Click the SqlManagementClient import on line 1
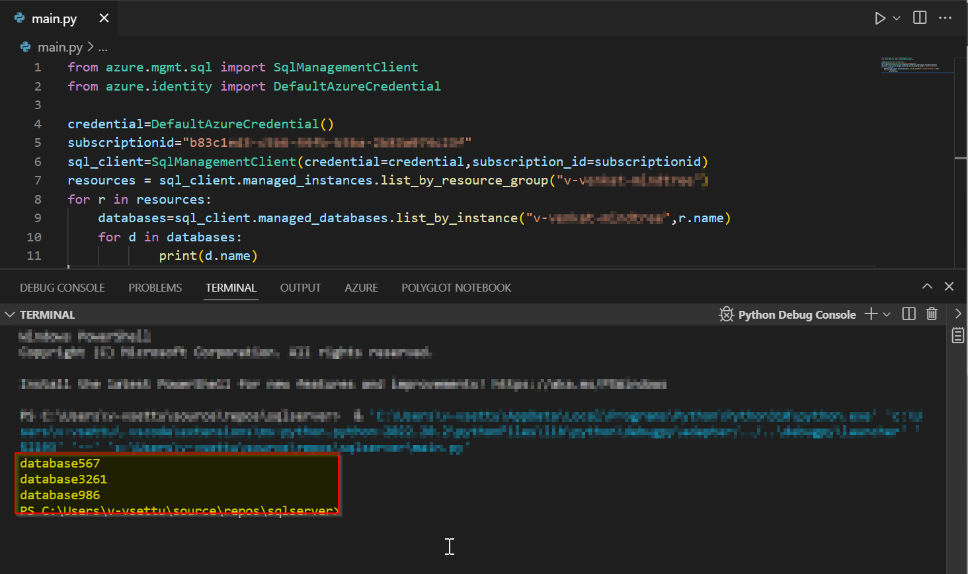Viewport: 968px width, 574px height. [x=346, y=67]
